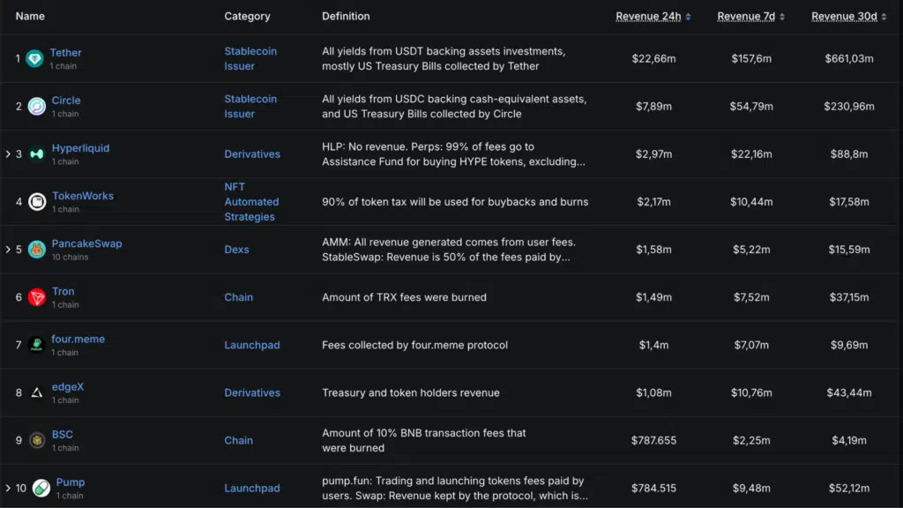The image size is (903, 508).
Task: Open the Tether protocol page
Action: (x=65, y=52)
